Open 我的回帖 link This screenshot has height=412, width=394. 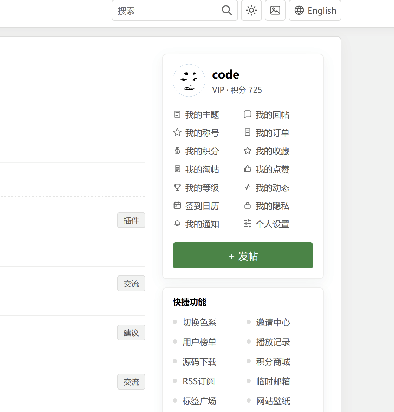click(272, 115)
